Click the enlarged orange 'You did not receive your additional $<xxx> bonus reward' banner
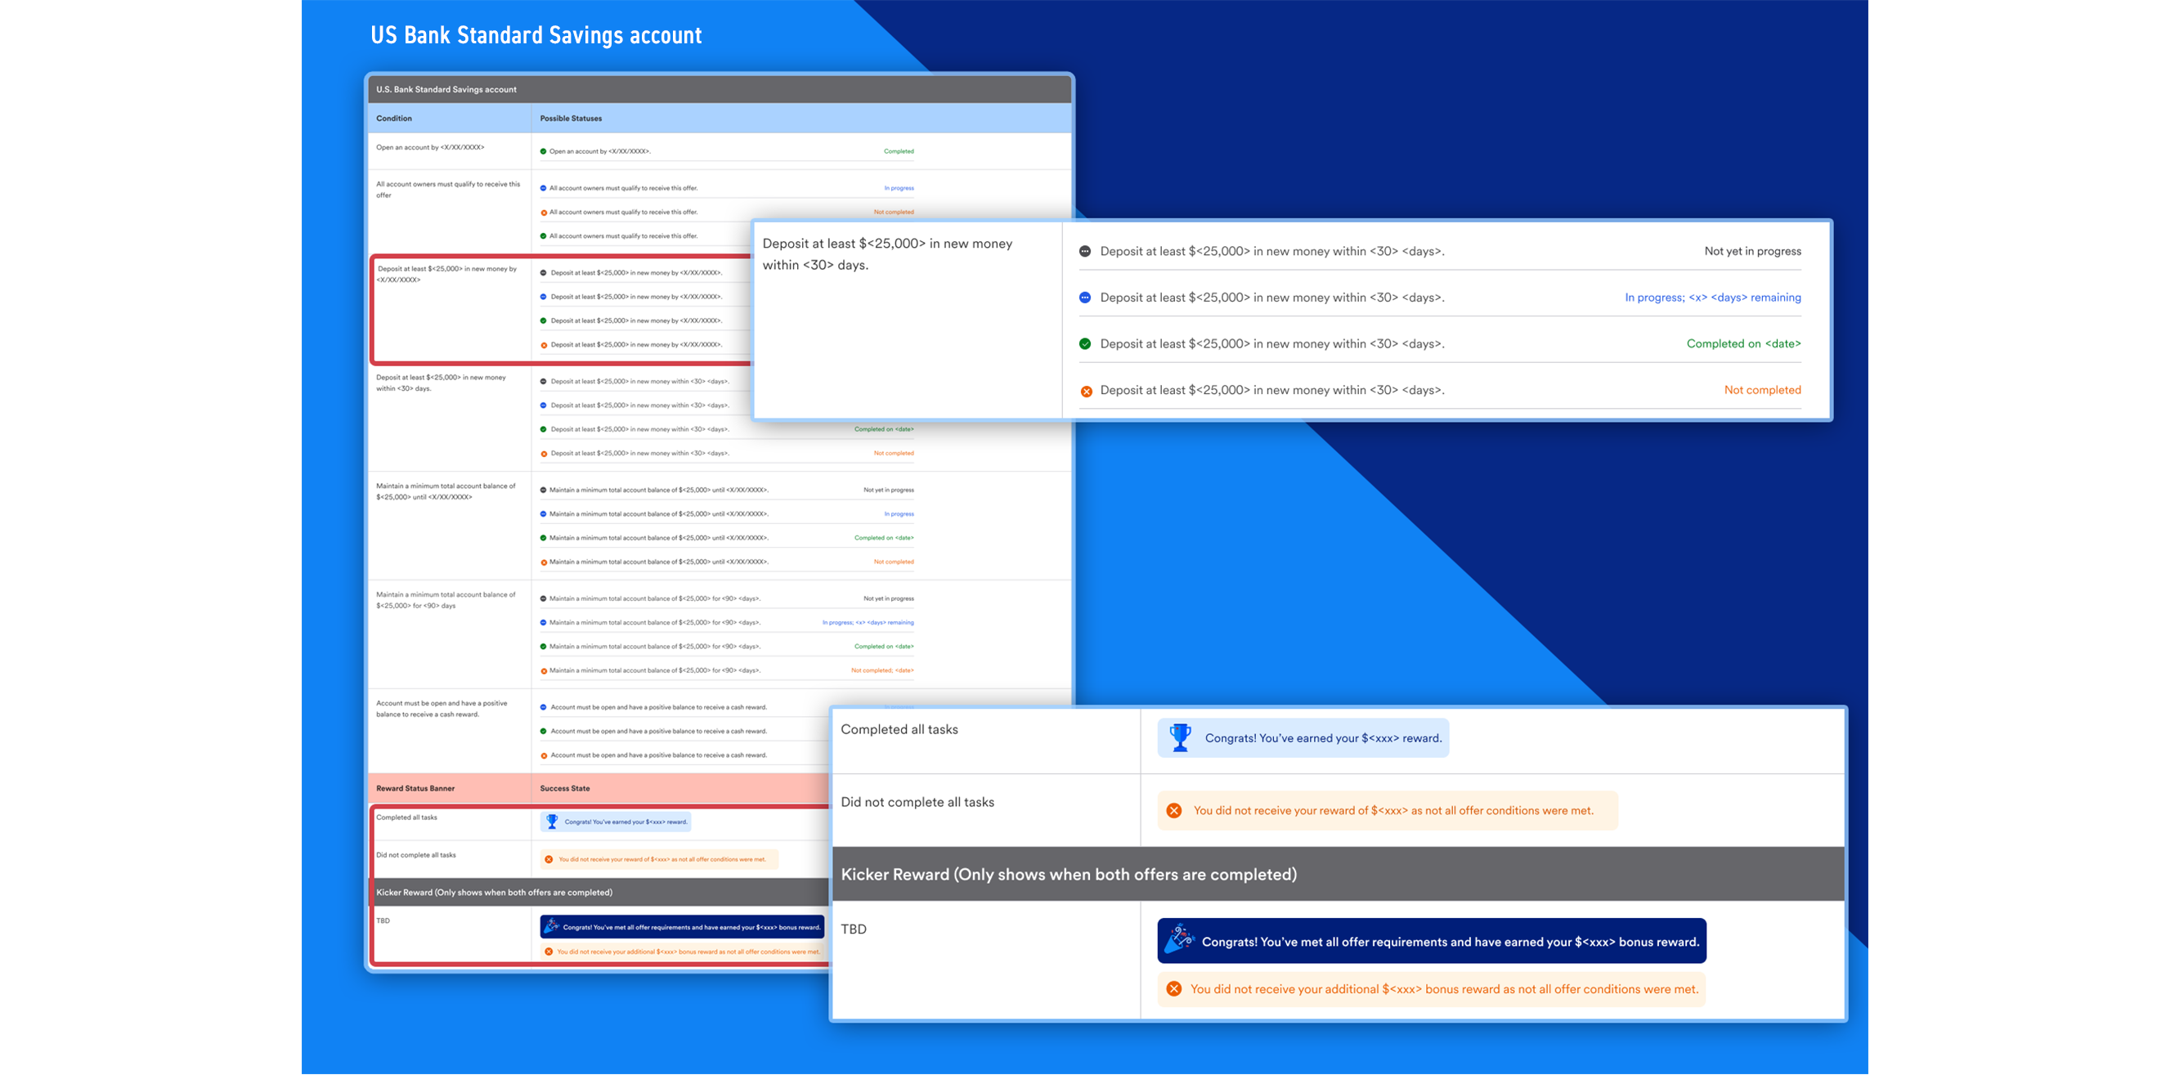Screen dimensions: 2157x1075 pos(1432,989)
